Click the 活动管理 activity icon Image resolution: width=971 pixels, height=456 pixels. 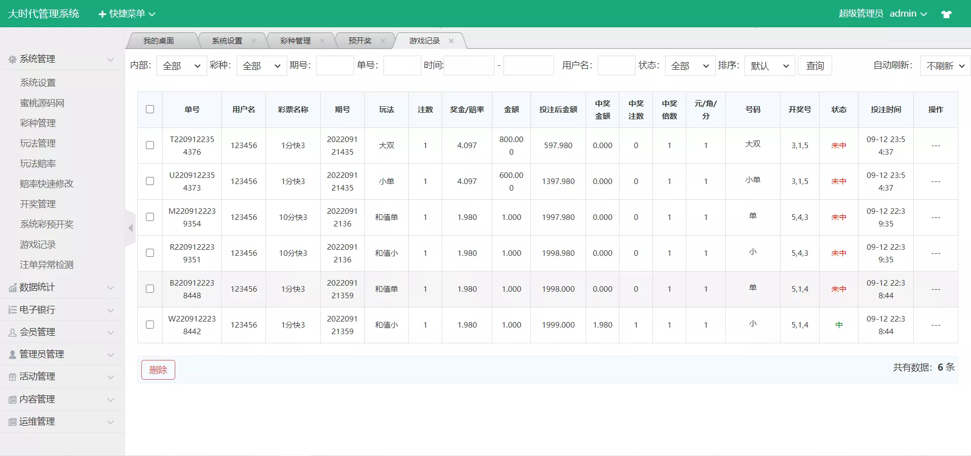12,376
